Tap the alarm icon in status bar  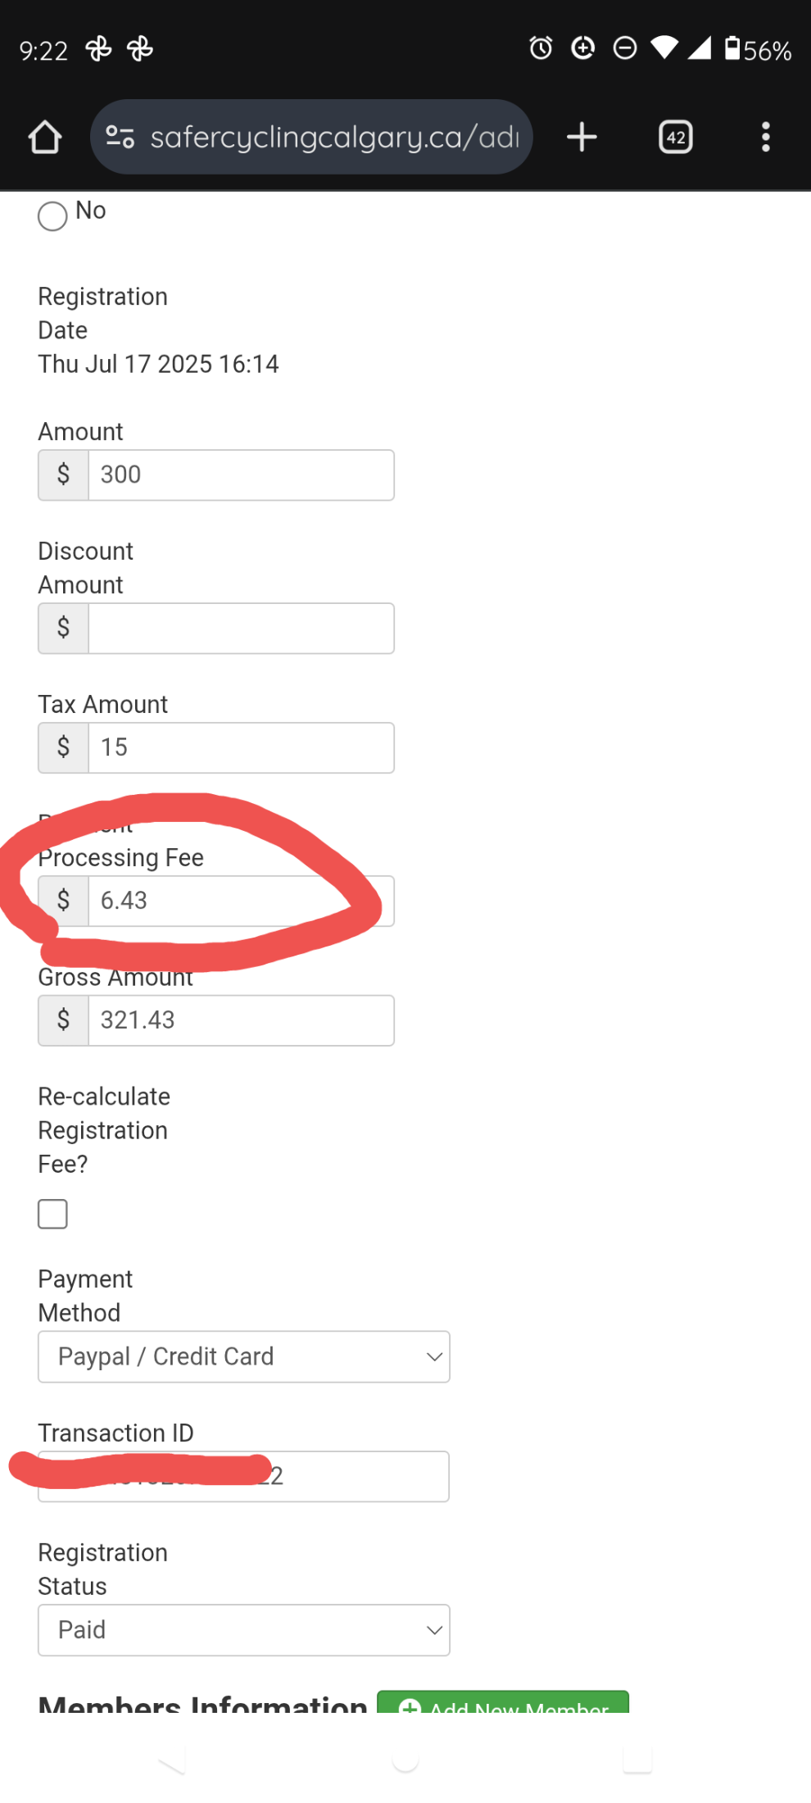[x=541, y=48]
